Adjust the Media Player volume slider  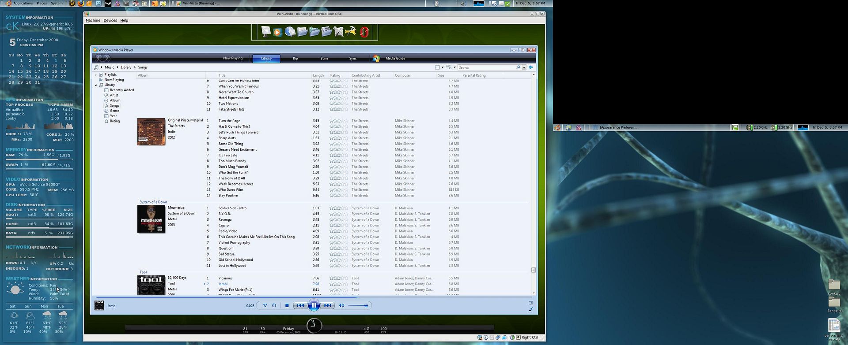point(358,305)
